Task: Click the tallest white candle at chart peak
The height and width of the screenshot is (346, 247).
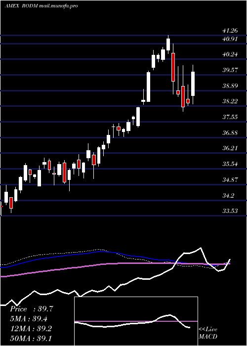Action: [x=168, y=44]
